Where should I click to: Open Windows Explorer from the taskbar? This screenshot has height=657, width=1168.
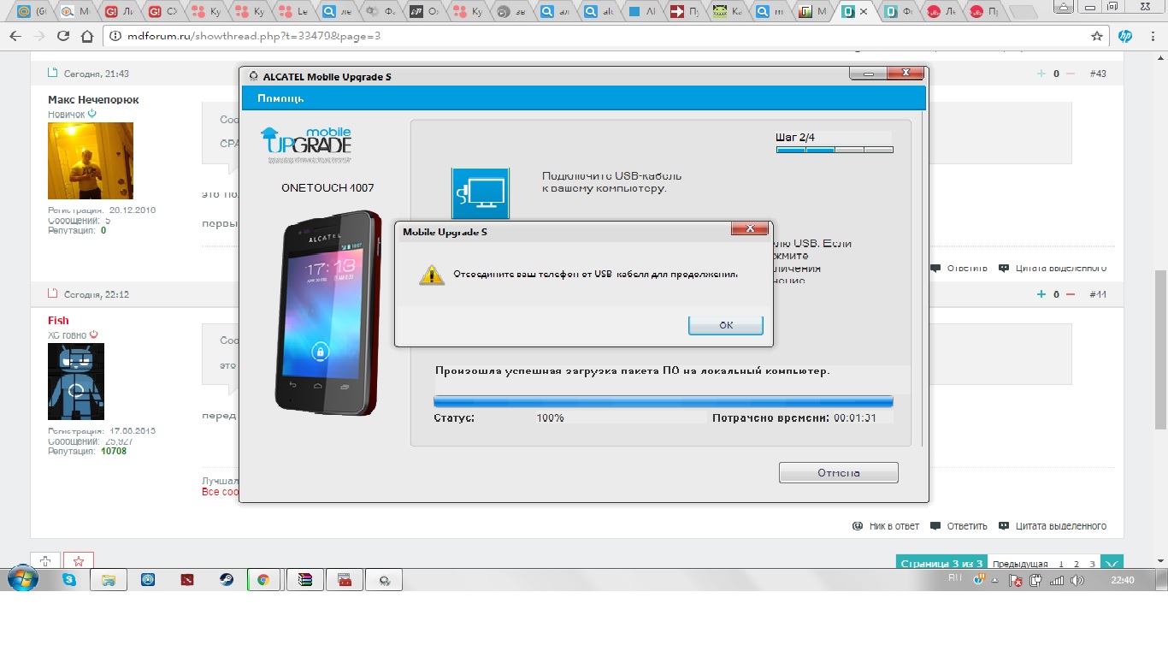tap(109, 580)
